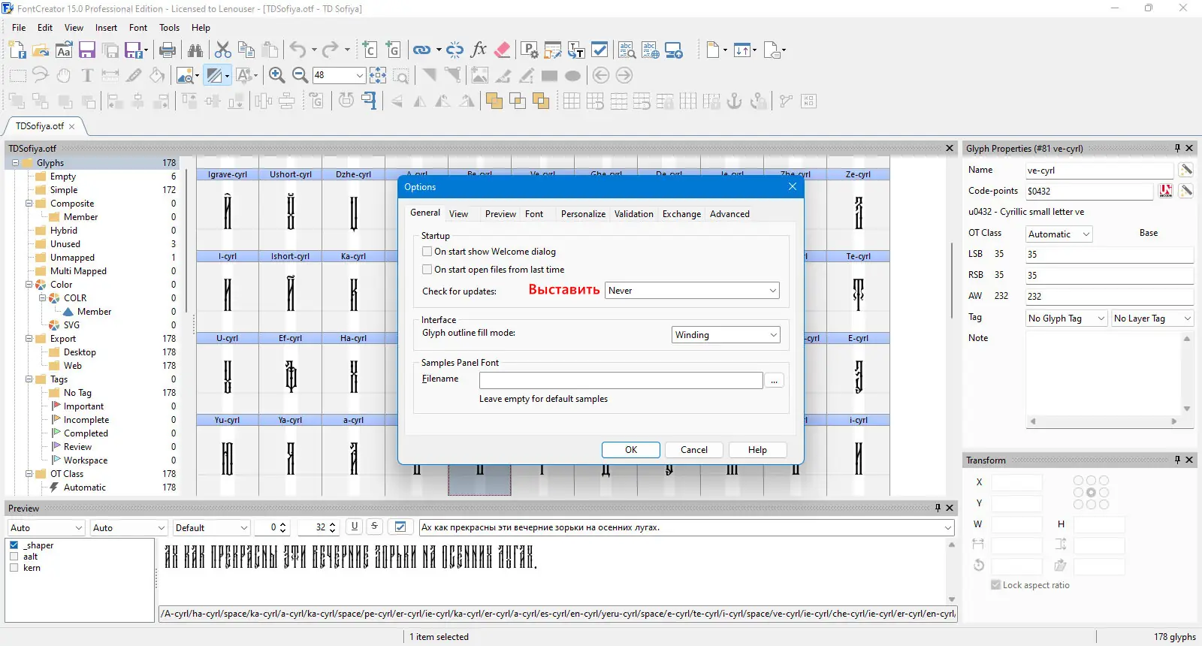Open the OT Class Automatic dropdown

coord(1059,234)
